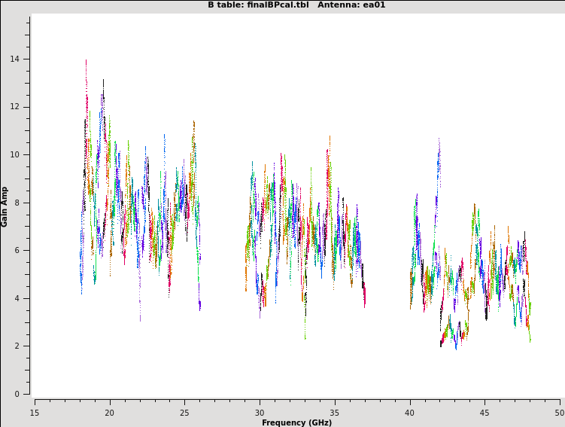Click the y-axis tick label 12
This screenshot has height=427, width=565.
coord(15,107)
